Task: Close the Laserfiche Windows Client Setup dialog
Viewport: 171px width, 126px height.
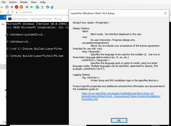Action: pyautogui.click(x=165, y=13)
